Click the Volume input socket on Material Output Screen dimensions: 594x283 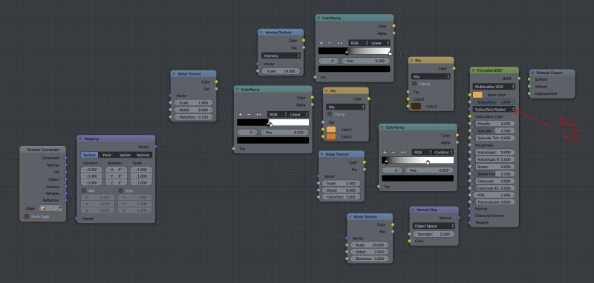(x=529, y=86)
